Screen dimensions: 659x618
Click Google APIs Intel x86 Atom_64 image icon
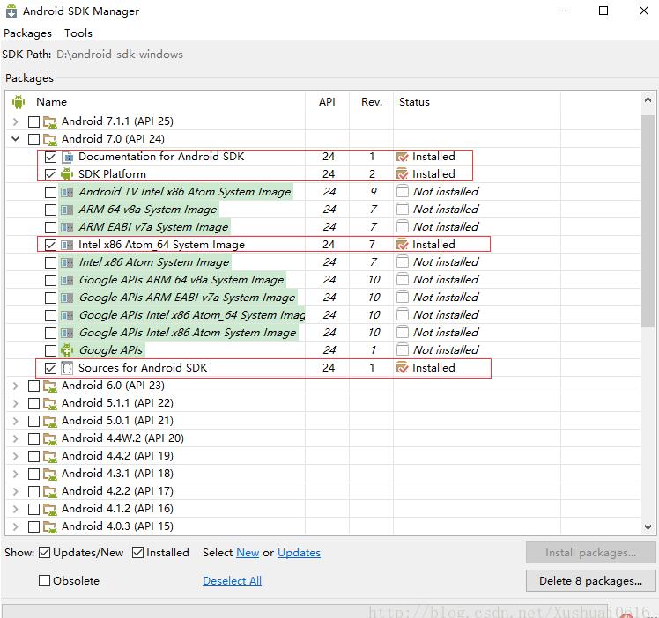(x=67, y=316)
